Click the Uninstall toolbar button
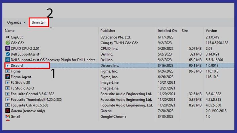This screenshot has height=133, width=237. click(39, 22)
